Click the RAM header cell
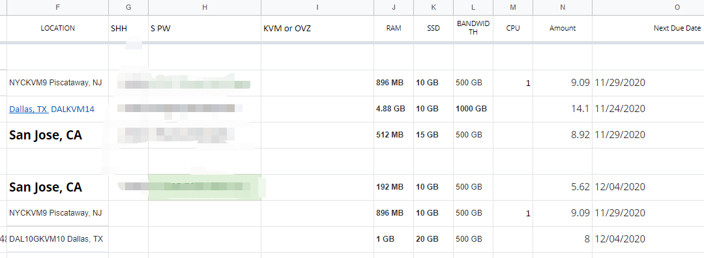Image resolution: width=704 pixels, height=258 pixels. point(394,28)
